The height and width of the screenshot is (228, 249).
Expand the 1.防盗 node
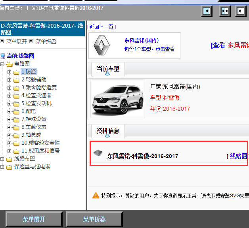[9, 72]
